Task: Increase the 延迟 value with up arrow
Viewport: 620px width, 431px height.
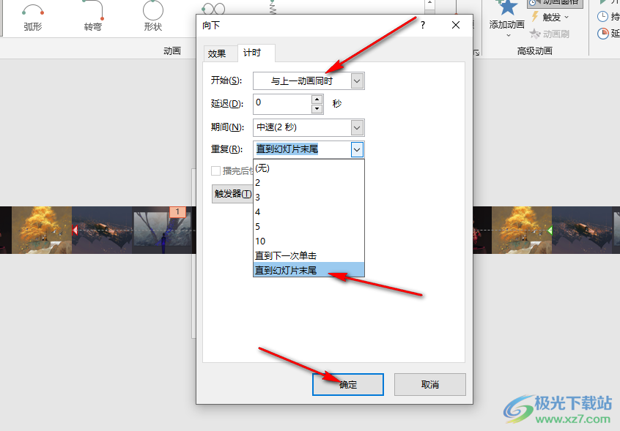Action: [x=317, y=99]
